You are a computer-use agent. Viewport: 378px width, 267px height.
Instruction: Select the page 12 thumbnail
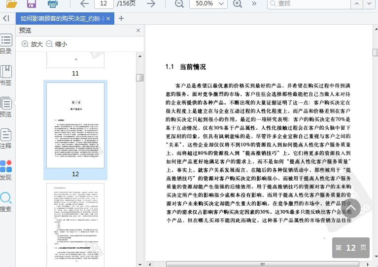pyautogui.click(x=75, y=125)
